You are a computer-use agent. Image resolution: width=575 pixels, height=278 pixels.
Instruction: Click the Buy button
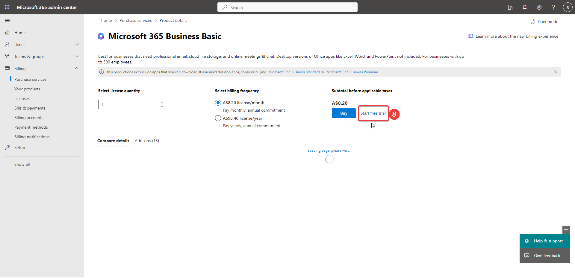344,113
